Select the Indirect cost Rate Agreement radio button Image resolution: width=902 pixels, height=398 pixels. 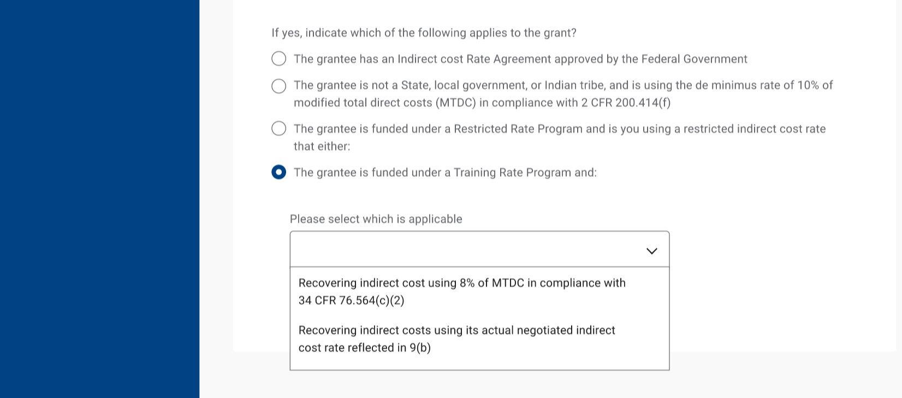click(279, 59)
